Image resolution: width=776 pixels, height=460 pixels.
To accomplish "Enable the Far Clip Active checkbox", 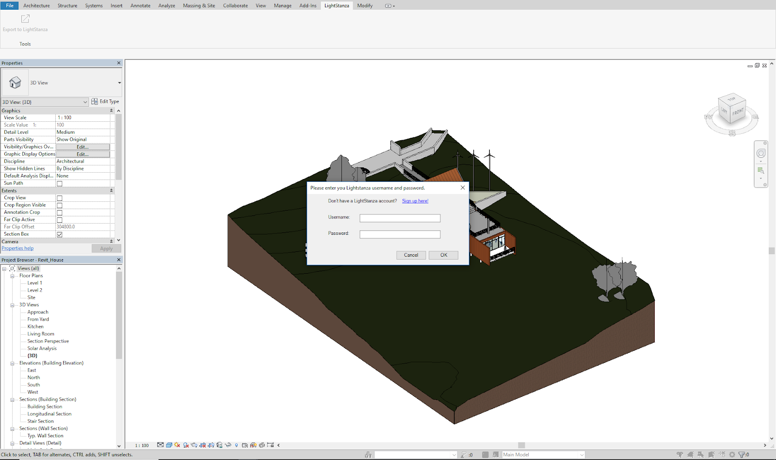I will point(60,220).
